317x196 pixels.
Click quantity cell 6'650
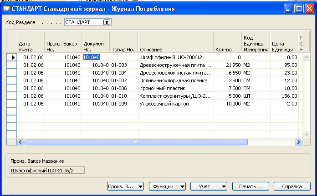[228, 73]
